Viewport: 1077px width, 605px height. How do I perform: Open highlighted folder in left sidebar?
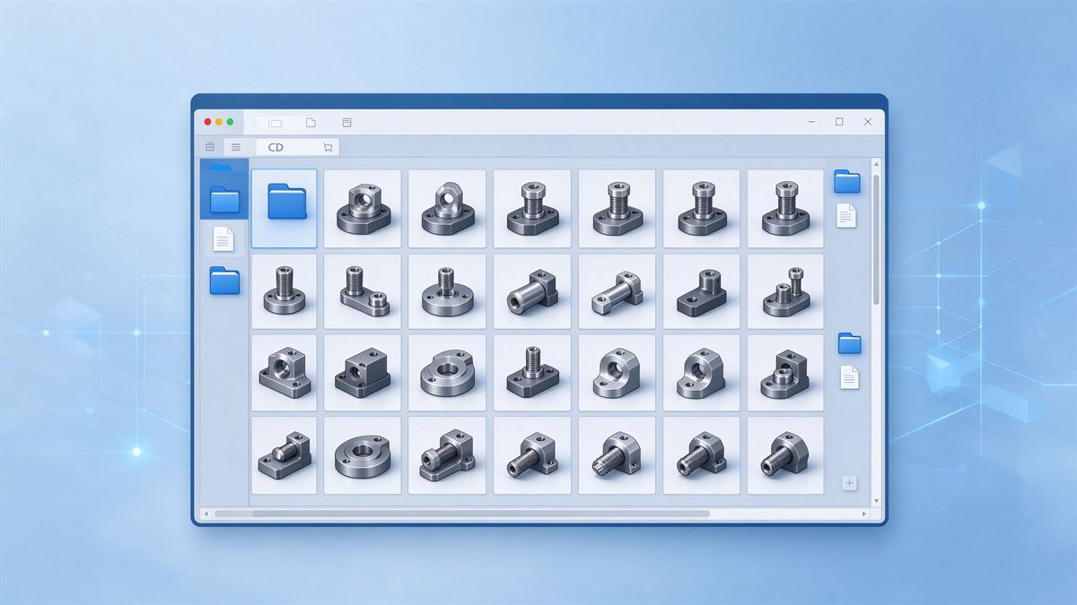pyautogui.click(x=224, y=199)
